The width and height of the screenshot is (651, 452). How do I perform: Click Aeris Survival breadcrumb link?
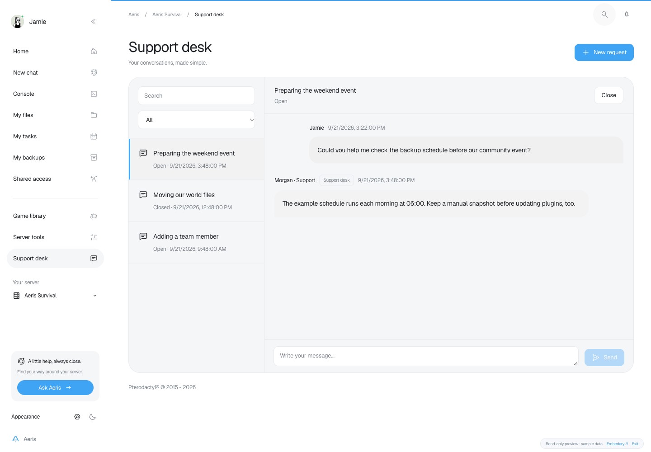click(x=167, y=14)
